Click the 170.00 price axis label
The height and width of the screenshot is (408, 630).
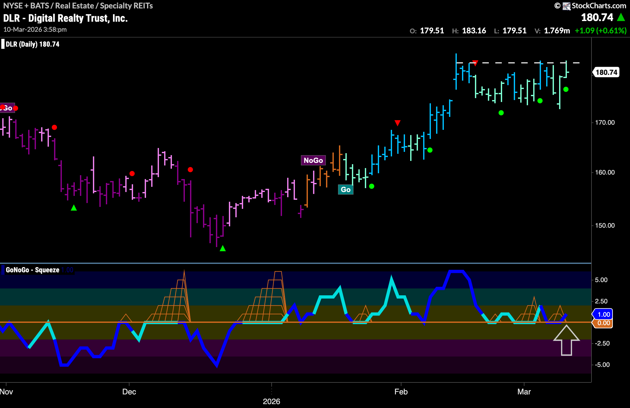(605, 122)
